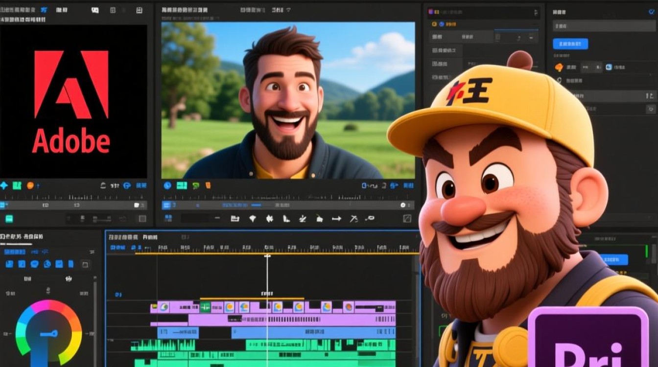Click the orange circle icon under the Adobe source monitor

[30, 185]
